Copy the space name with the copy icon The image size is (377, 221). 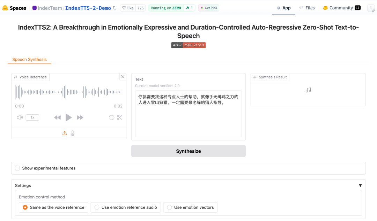(115, 8)
